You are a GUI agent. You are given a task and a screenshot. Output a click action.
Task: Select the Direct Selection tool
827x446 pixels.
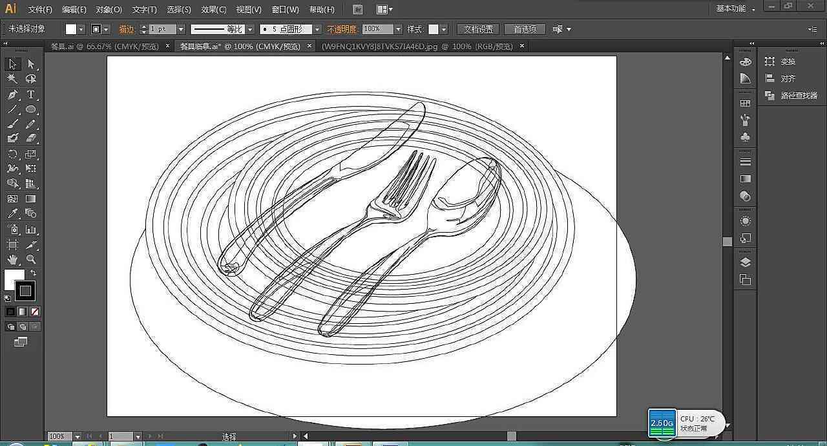click(30, 64)
